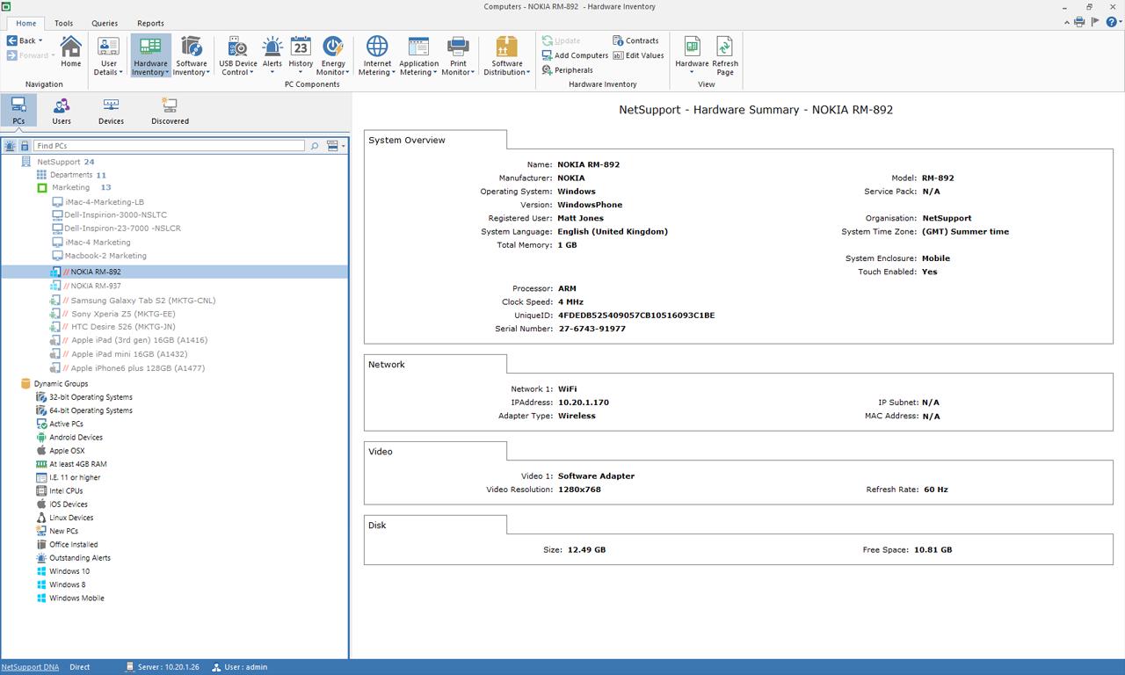Collapse the Dynamic Groups node

25,384
